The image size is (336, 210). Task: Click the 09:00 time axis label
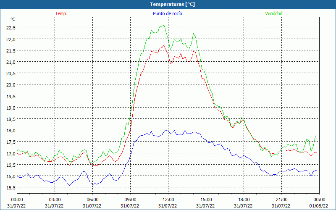[131, 200]
